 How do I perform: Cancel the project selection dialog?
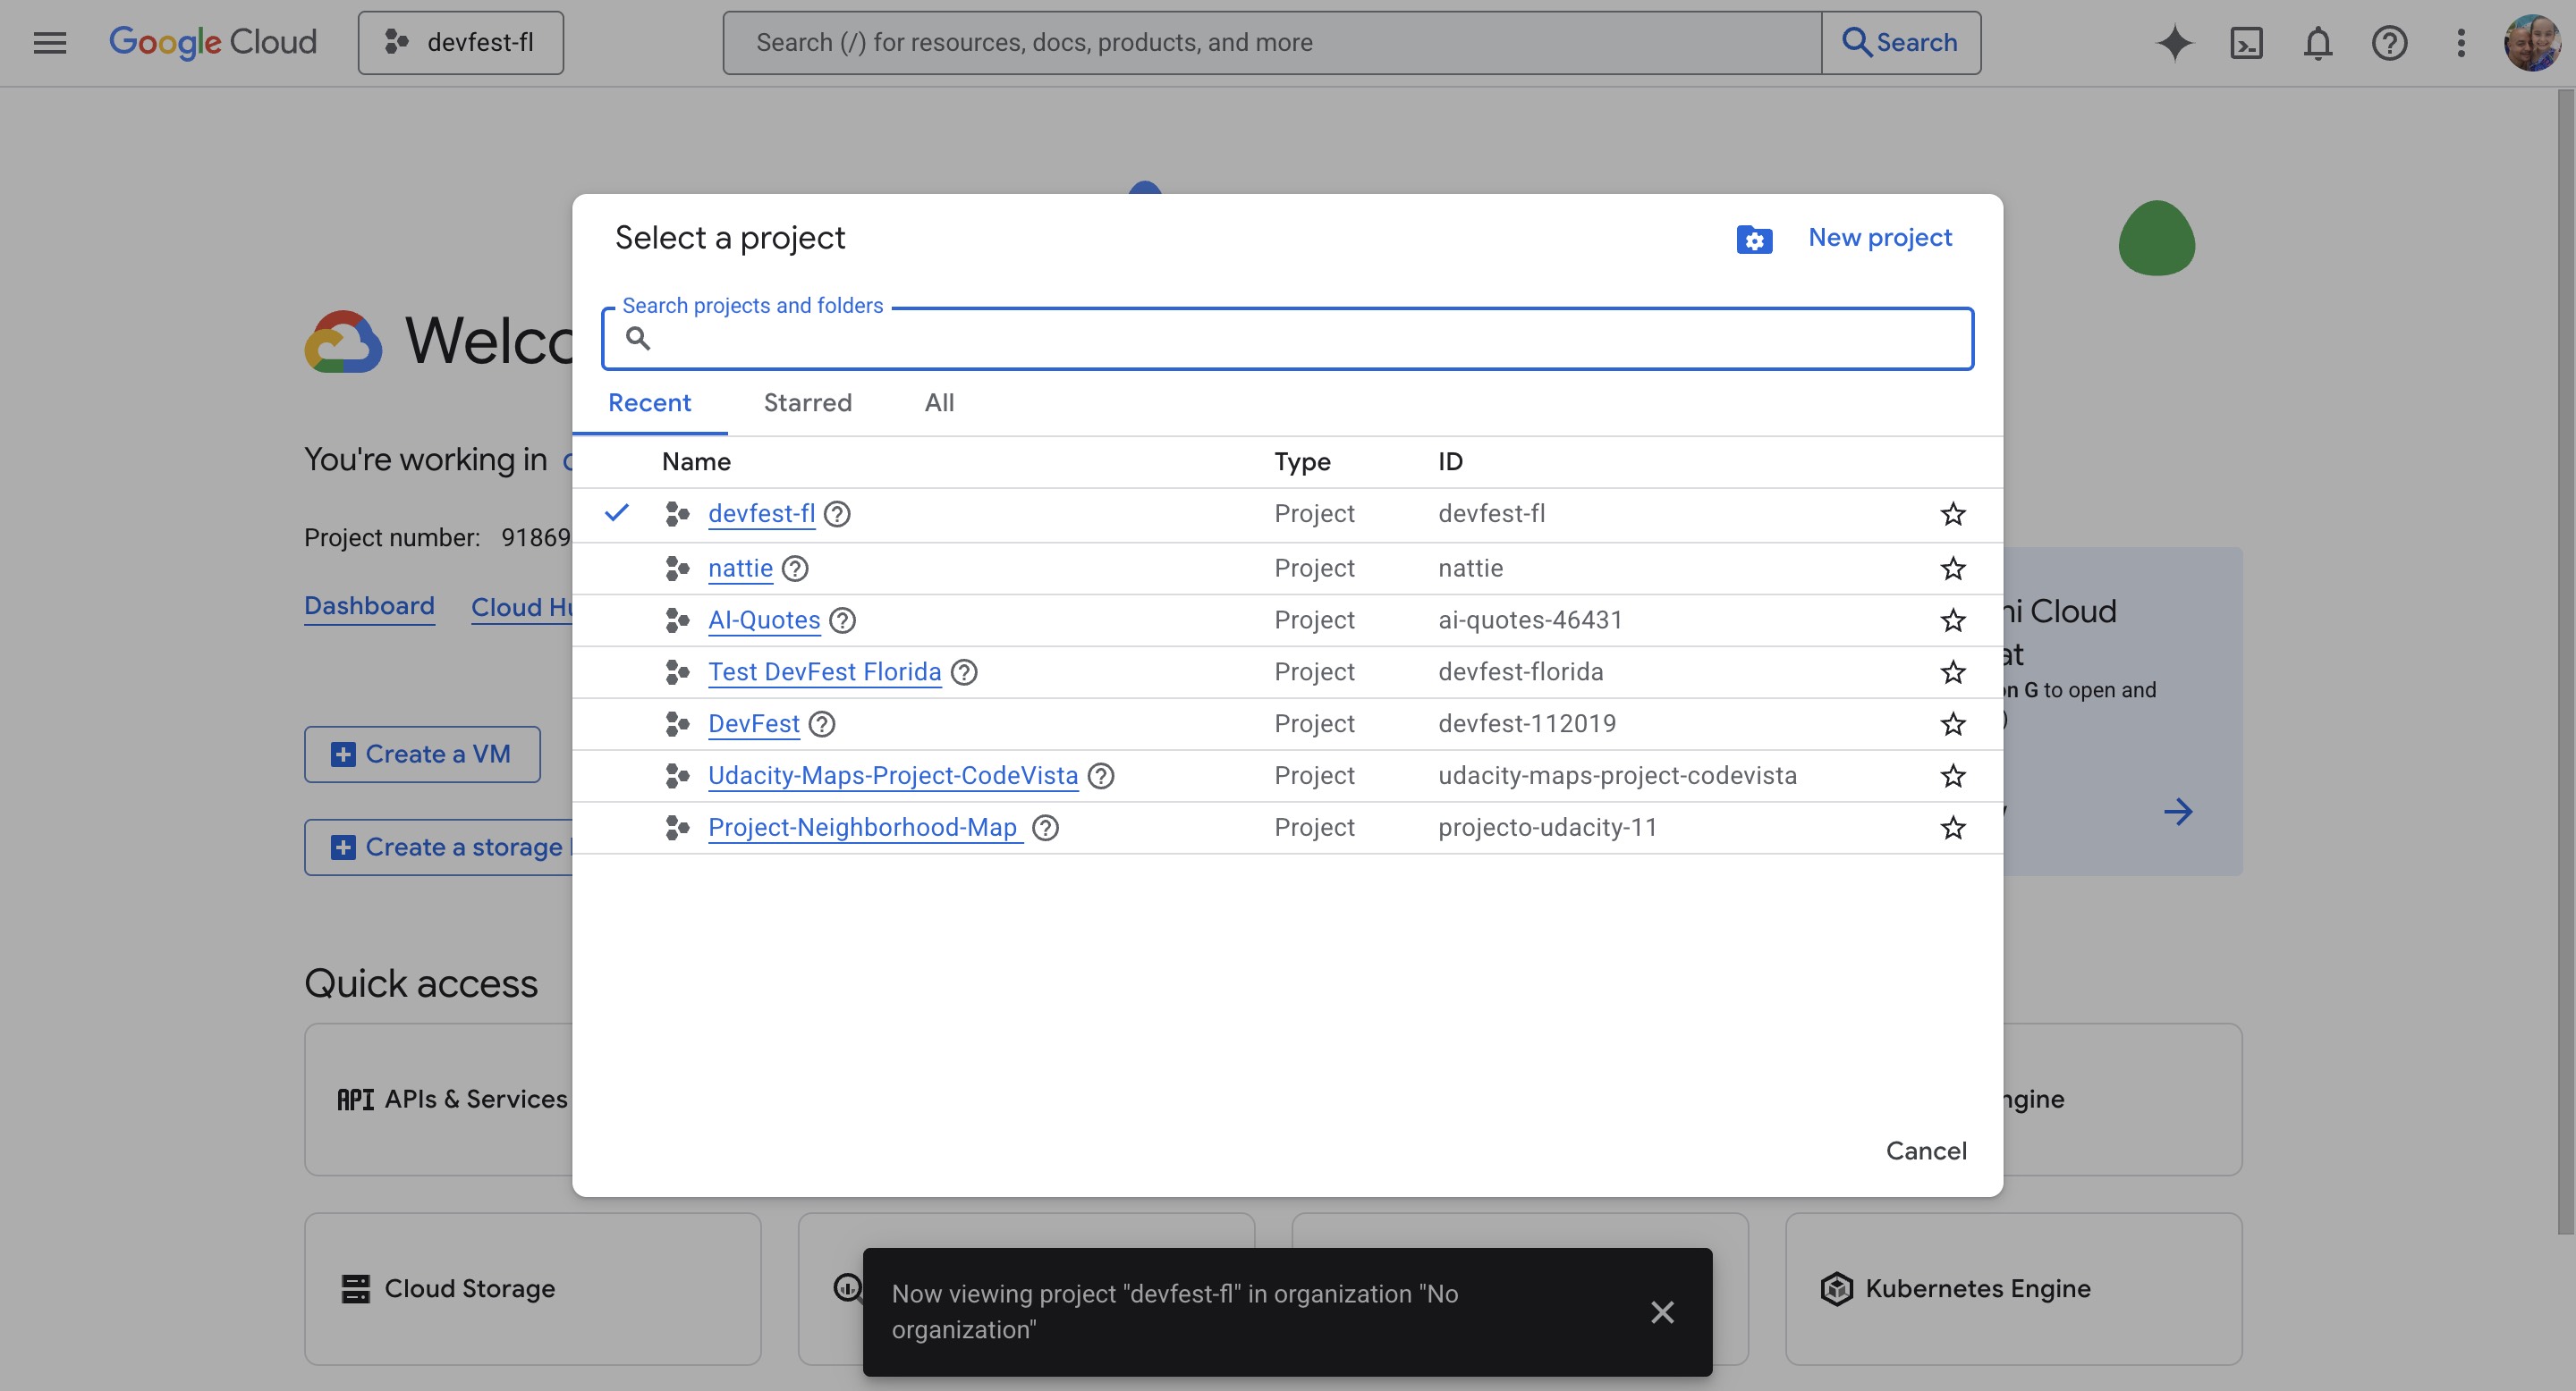(1925, 1151)
